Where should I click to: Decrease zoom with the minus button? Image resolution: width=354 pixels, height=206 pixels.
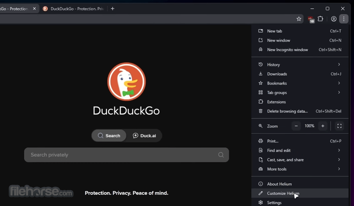click(296, 126)
